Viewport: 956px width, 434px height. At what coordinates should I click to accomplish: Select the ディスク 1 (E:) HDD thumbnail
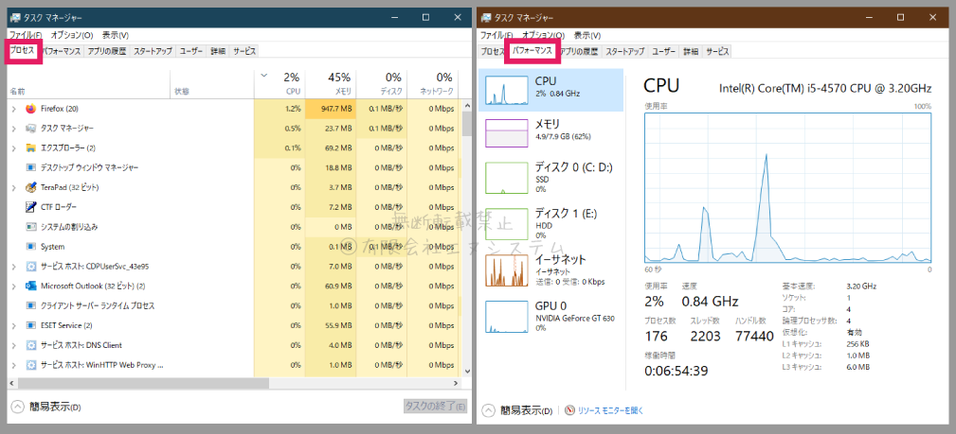(x=507, y=224)
